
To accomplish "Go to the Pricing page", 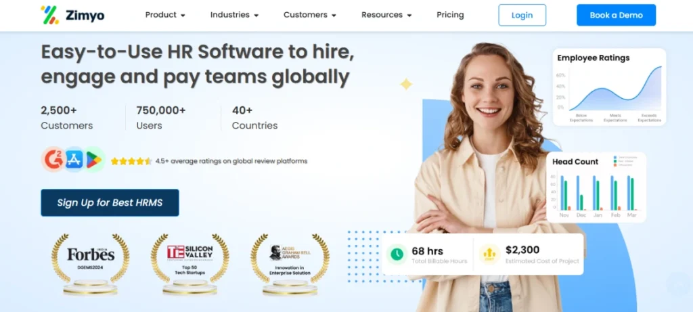I will click(x=450, y=15).
